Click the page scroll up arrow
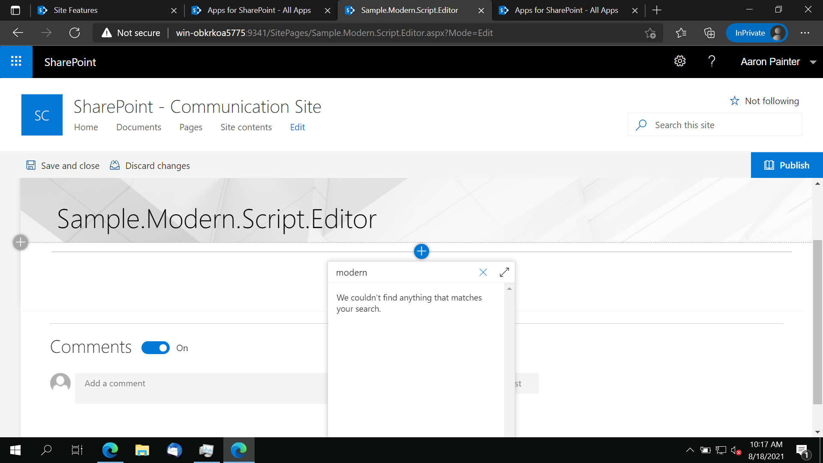The image size is (823, 463). click(x=817, y=183)
